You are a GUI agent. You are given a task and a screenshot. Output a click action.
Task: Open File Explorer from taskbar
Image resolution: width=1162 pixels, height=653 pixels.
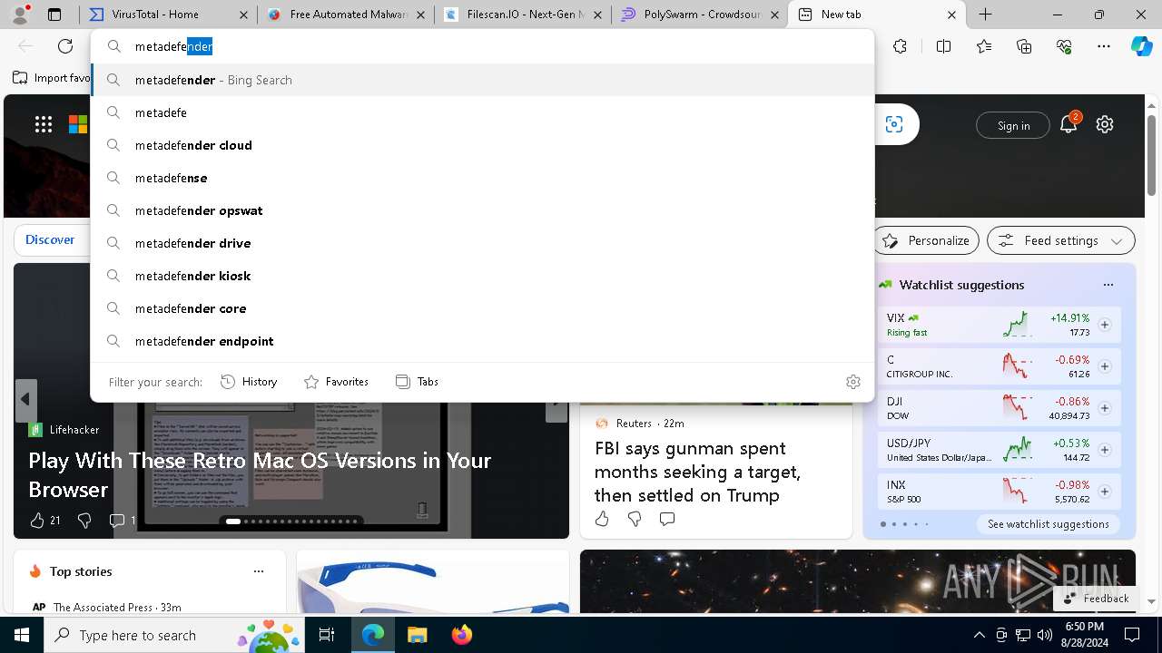[417, 635]
